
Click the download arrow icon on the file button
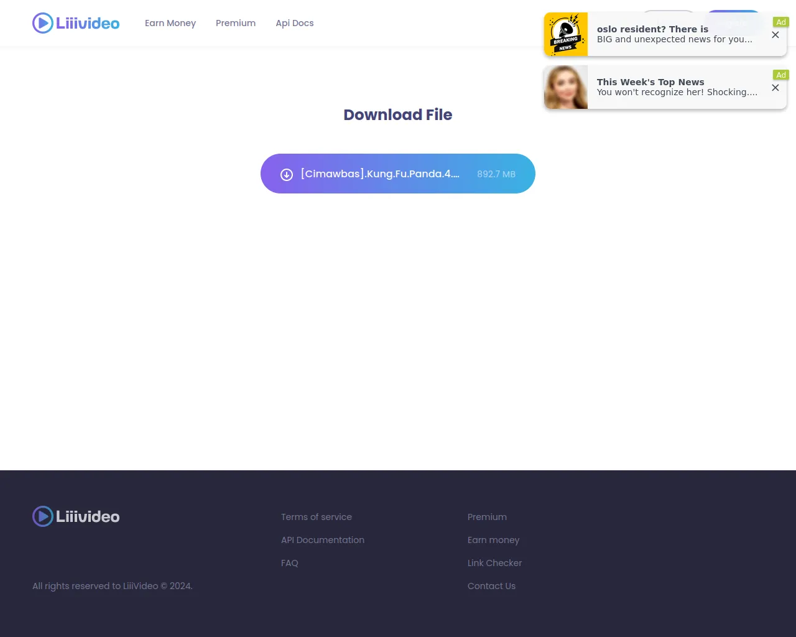287,174
